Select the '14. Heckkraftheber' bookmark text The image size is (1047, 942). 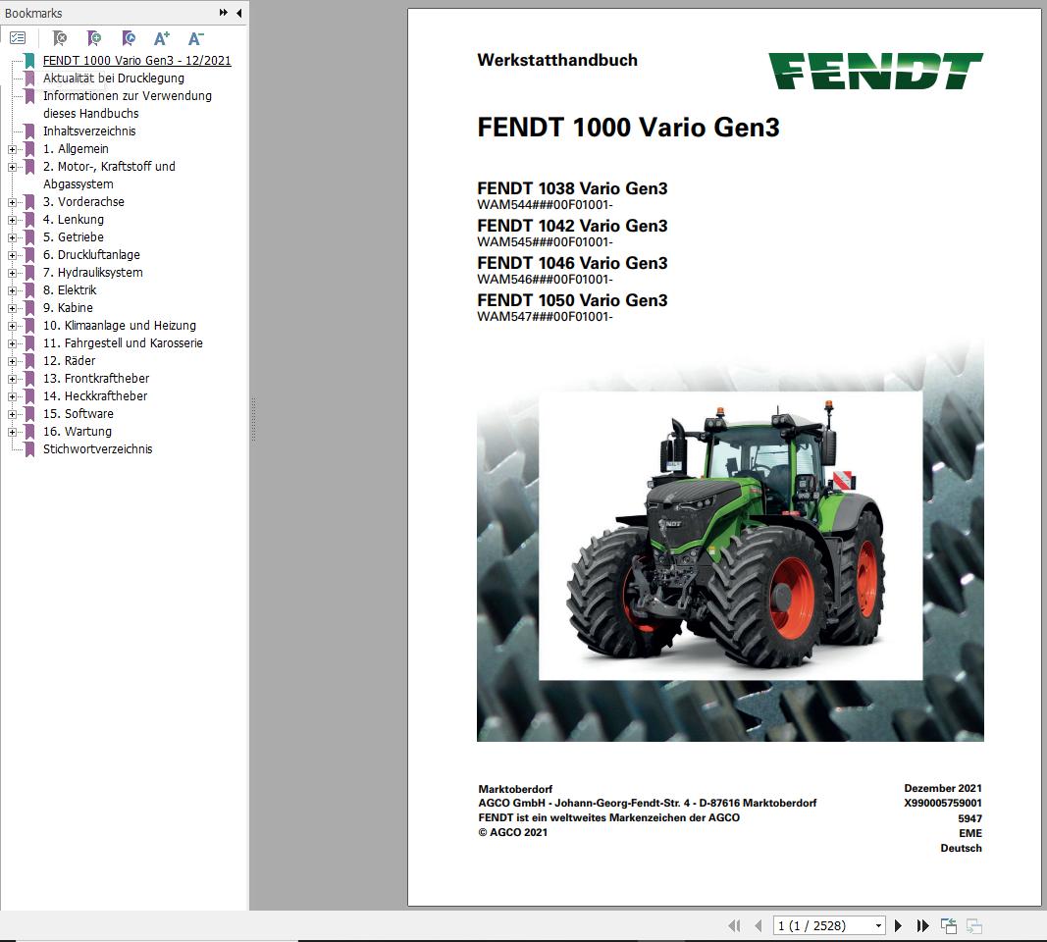[95, 395]
